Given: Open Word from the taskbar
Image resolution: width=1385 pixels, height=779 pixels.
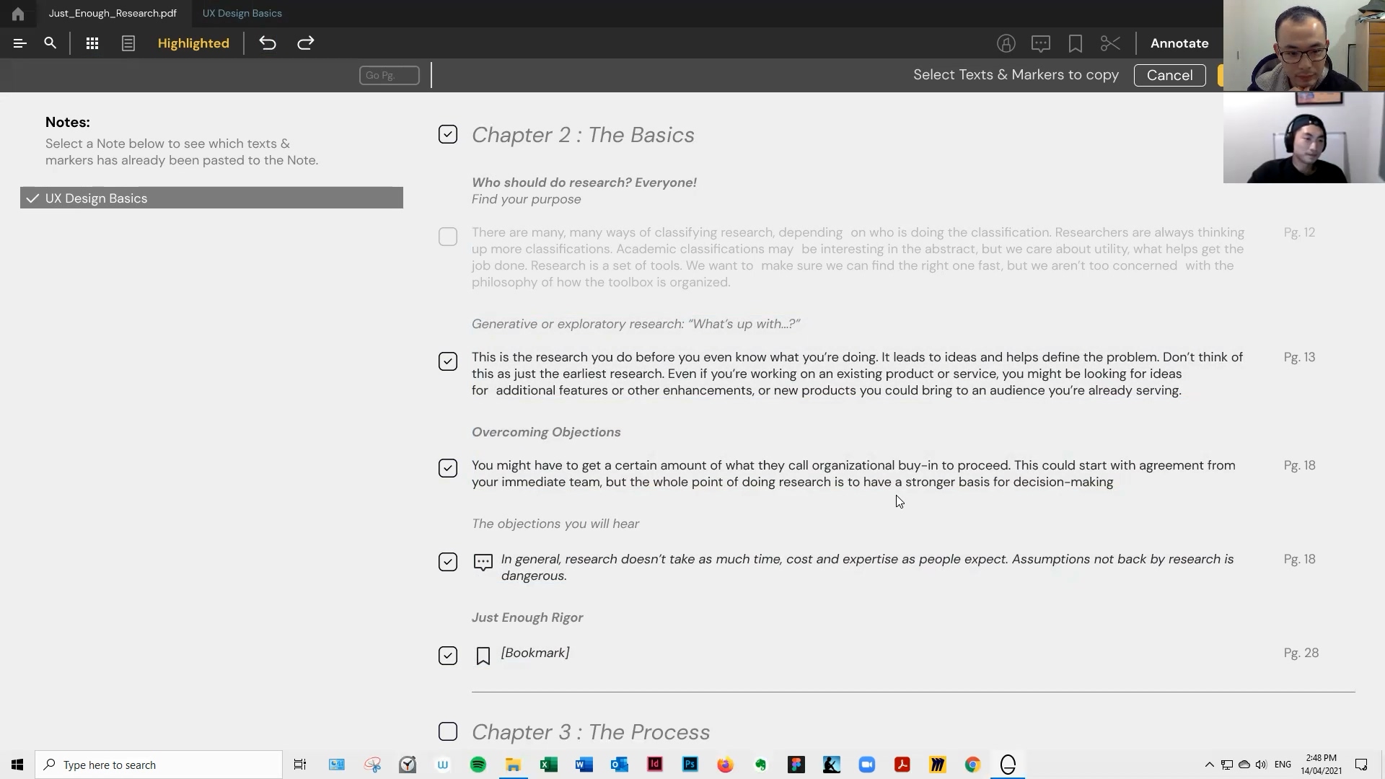Looking at the screenshot, I should click(x=584, y=765).
